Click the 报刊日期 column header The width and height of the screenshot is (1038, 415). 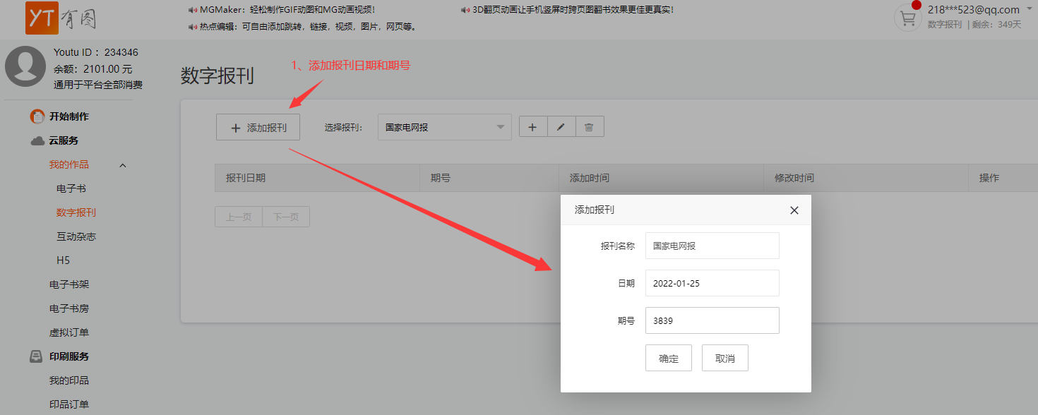point(317,178)
